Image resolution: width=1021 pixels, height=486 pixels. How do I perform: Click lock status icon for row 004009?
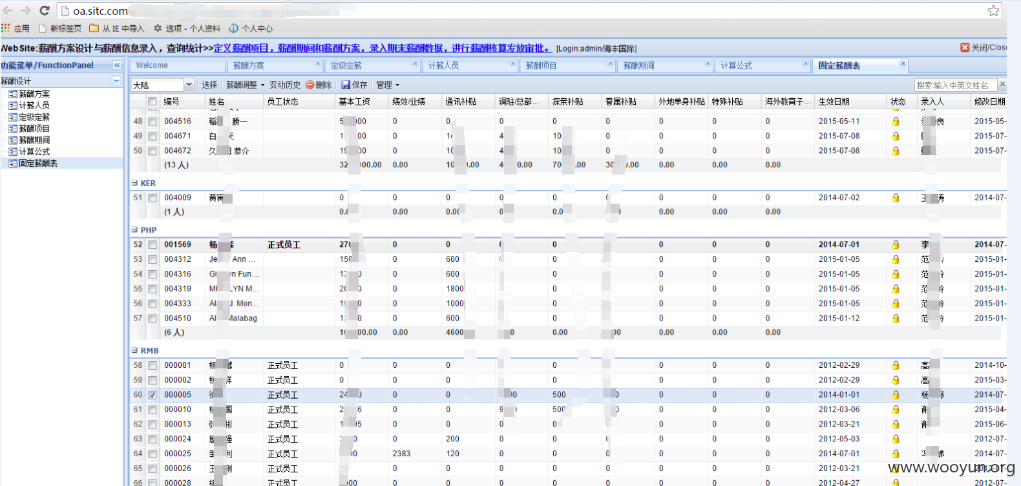(896, 198)
